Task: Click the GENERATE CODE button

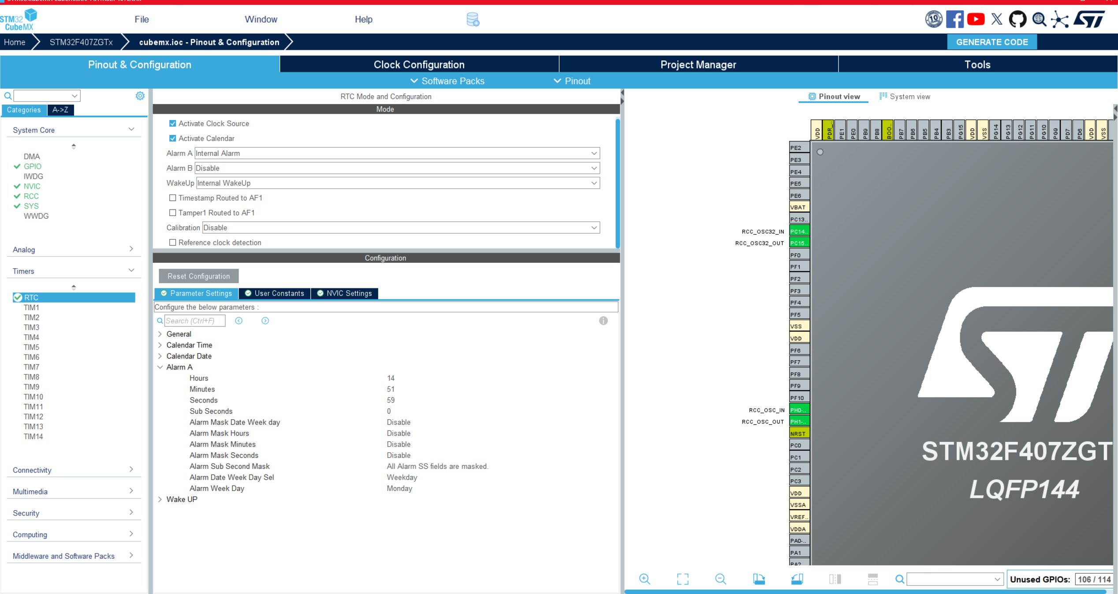Action: pyautogui.click(x=991, y=42)
